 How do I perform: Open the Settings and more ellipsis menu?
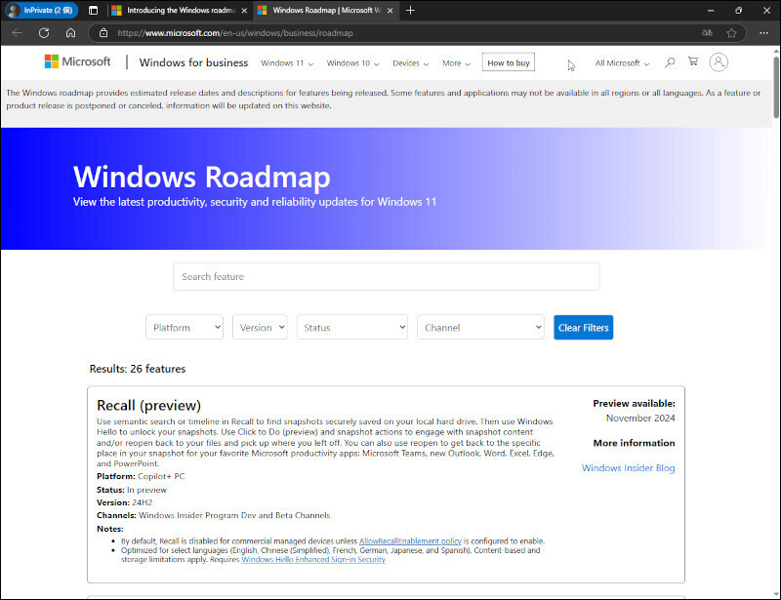click(763, 33)
